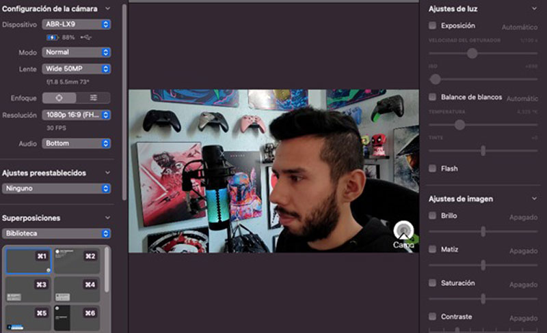Image resolution: width=547 pixels, height=333 pixels.
Task: Click the Camo logo on the video preview
Action: point(403,233)
